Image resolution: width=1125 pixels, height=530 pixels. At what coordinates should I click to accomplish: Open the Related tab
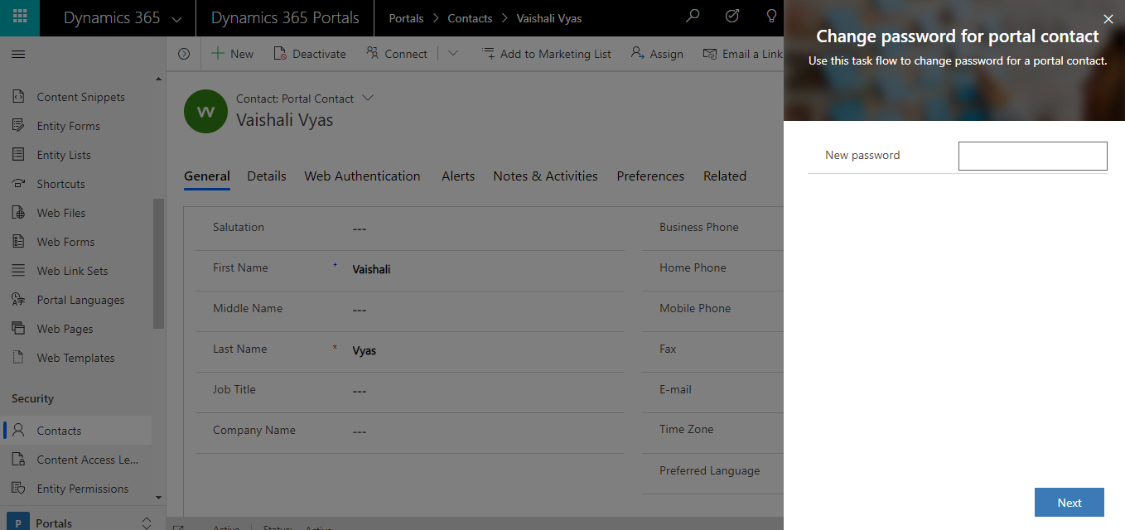click(725, 176)
